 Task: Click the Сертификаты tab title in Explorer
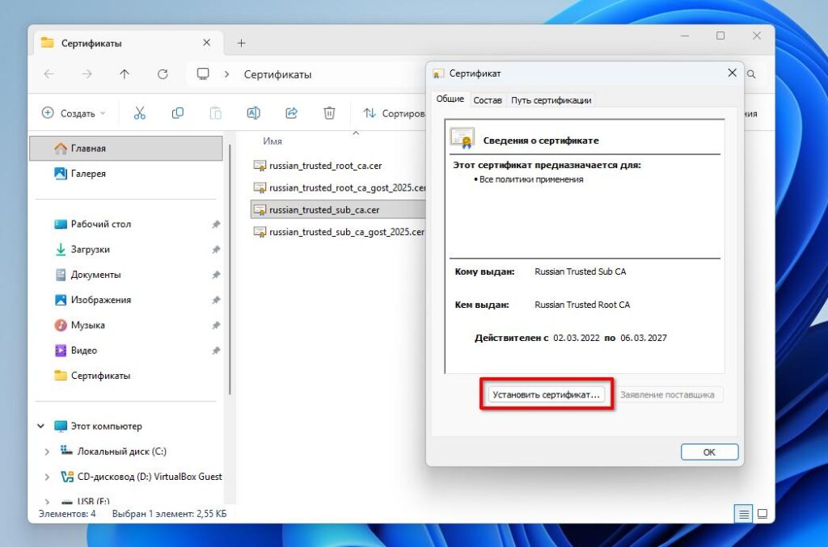91,44
